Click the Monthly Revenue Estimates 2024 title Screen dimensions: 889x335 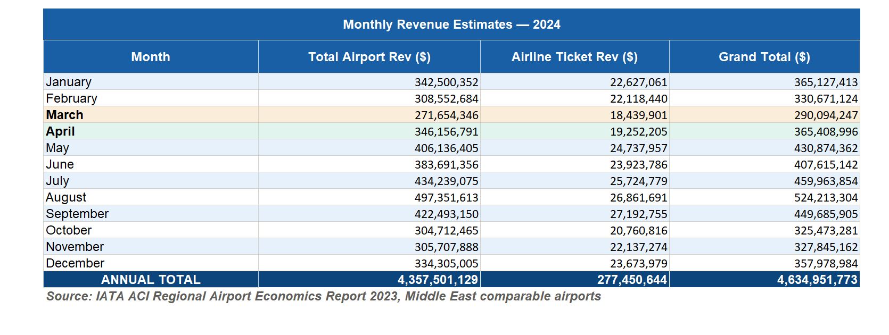451,24
